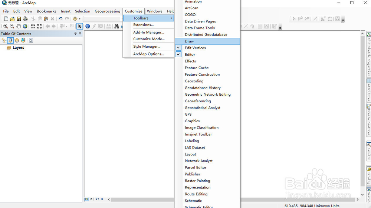Open the Insert menu
The image size is (371, 208).
pyautogui.click(x=66, y=11)
